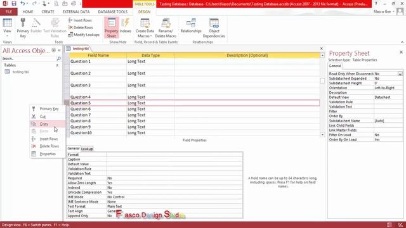Click Subdatasheet Name value
Viewport: 406px width, 228px height.
point(388,121)
